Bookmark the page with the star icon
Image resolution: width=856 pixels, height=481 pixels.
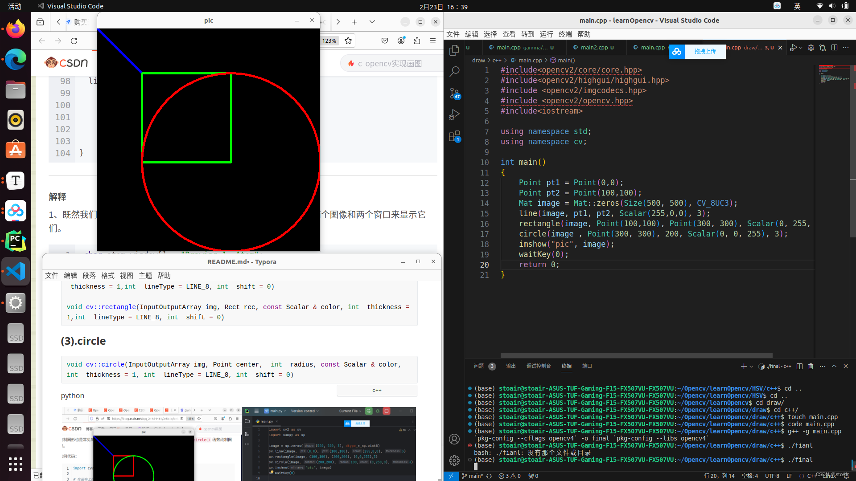[348, 41]
